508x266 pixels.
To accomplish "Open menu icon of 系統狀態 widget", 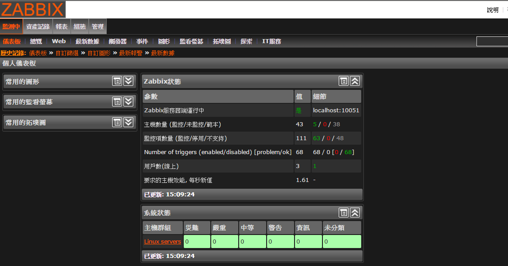I will (x=344, y=213).
